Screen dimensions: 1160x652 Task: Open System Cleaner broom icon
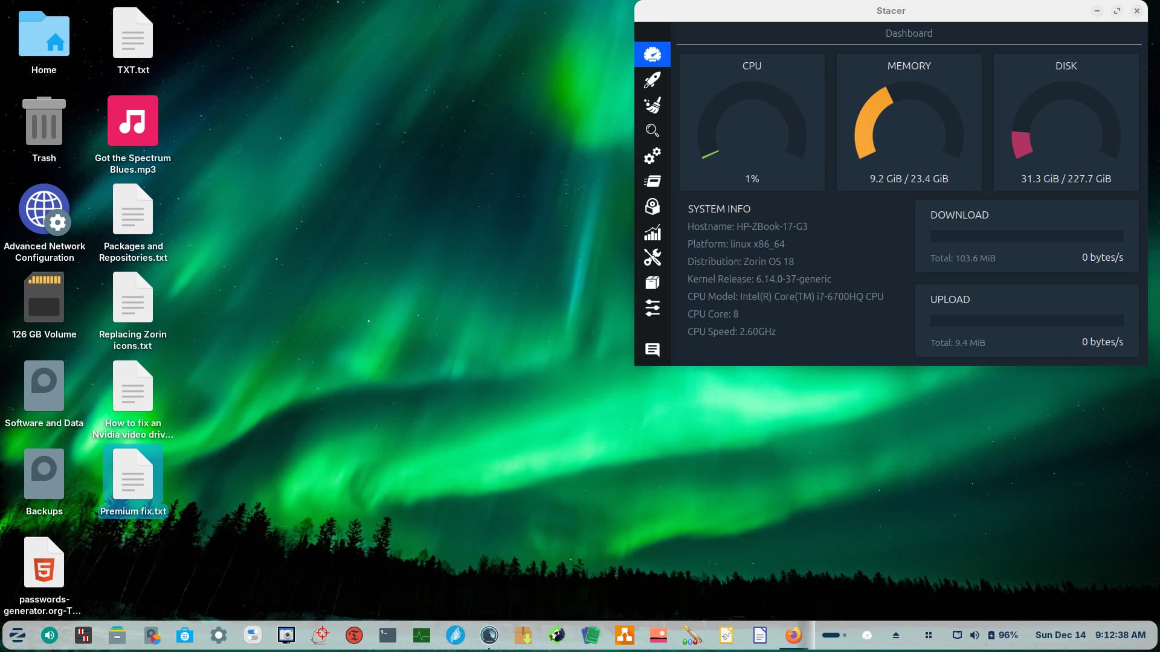(652, 105)
